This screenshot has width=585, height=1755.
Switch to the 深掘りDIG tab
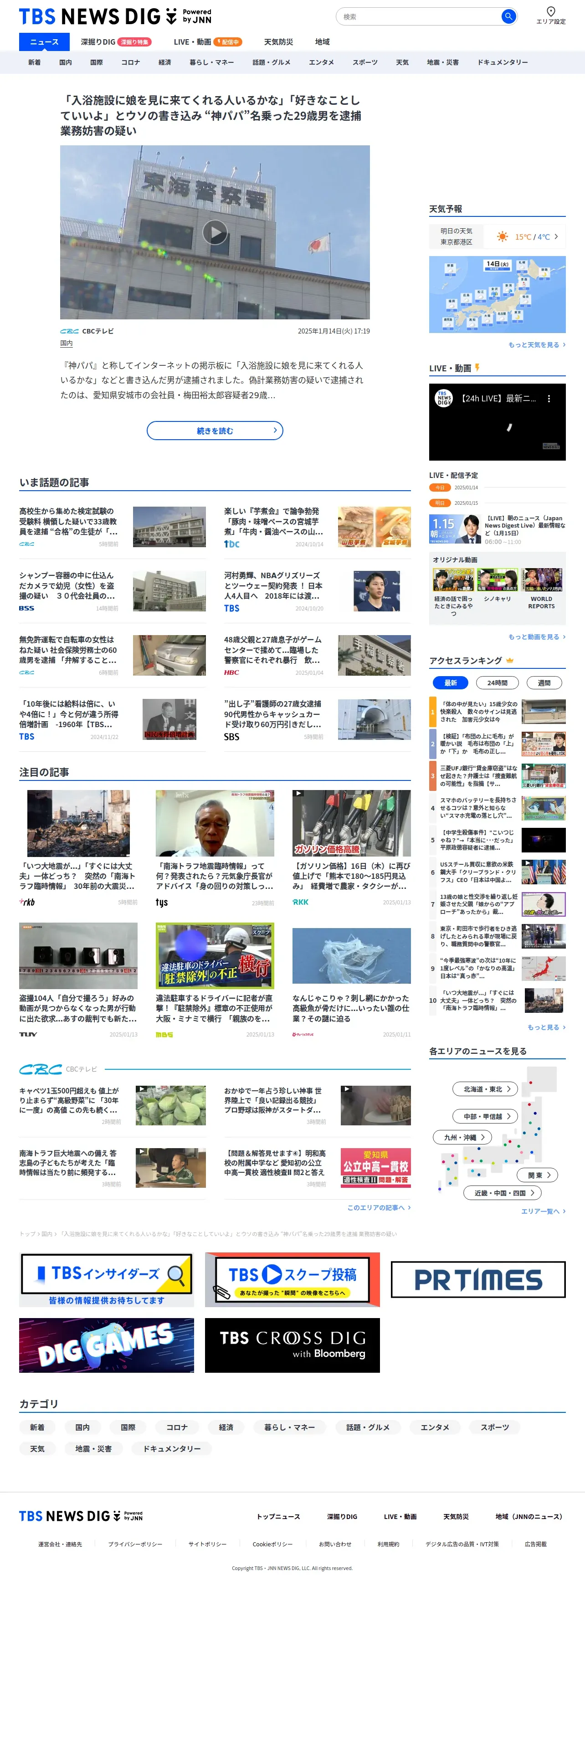pos(116,41)
